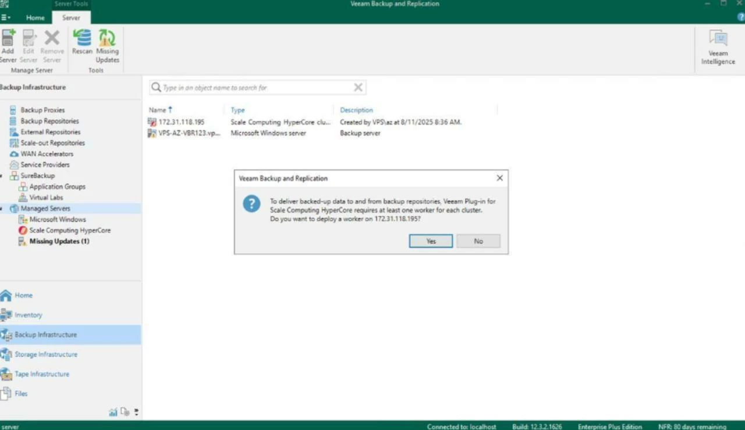
Task: Collapse the Managed Servers tree node
Action: 2,208
